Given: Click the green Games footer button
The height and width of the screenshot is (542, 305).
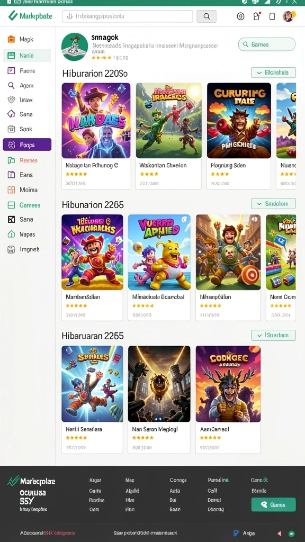Looking at the screenshot, I should (274, 504).
